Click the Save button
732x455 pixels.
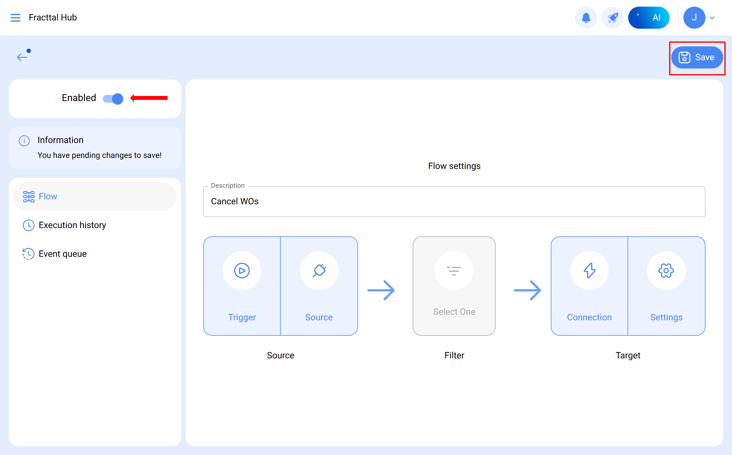click(x=697, y=57)
